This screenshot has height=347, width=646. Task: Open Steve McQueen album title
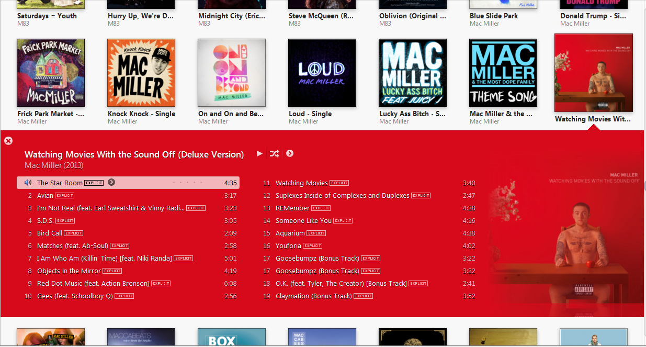(x=321, y=16)
